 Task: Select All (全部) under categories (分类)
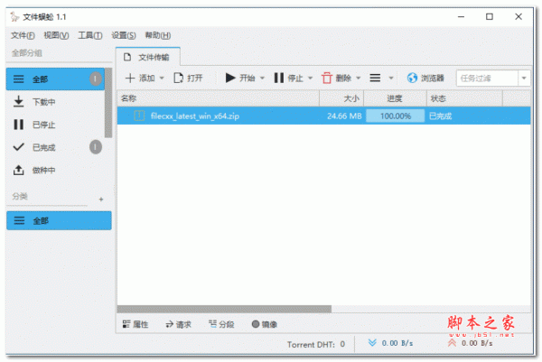[59, 220]
